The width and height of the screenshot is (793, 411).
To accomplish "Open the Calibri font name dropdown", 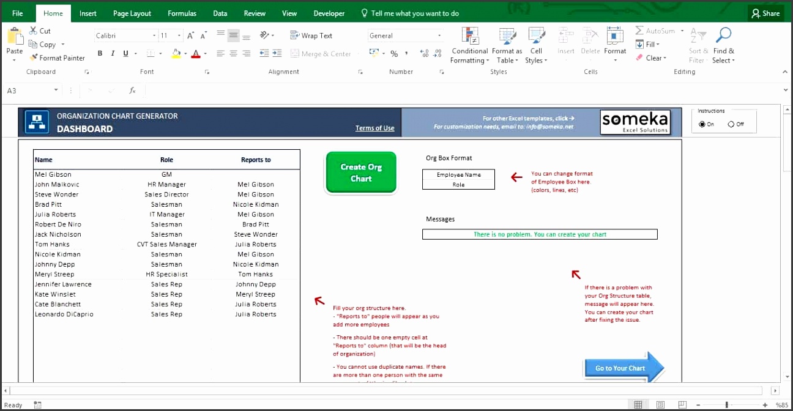I will coord(154,36).
